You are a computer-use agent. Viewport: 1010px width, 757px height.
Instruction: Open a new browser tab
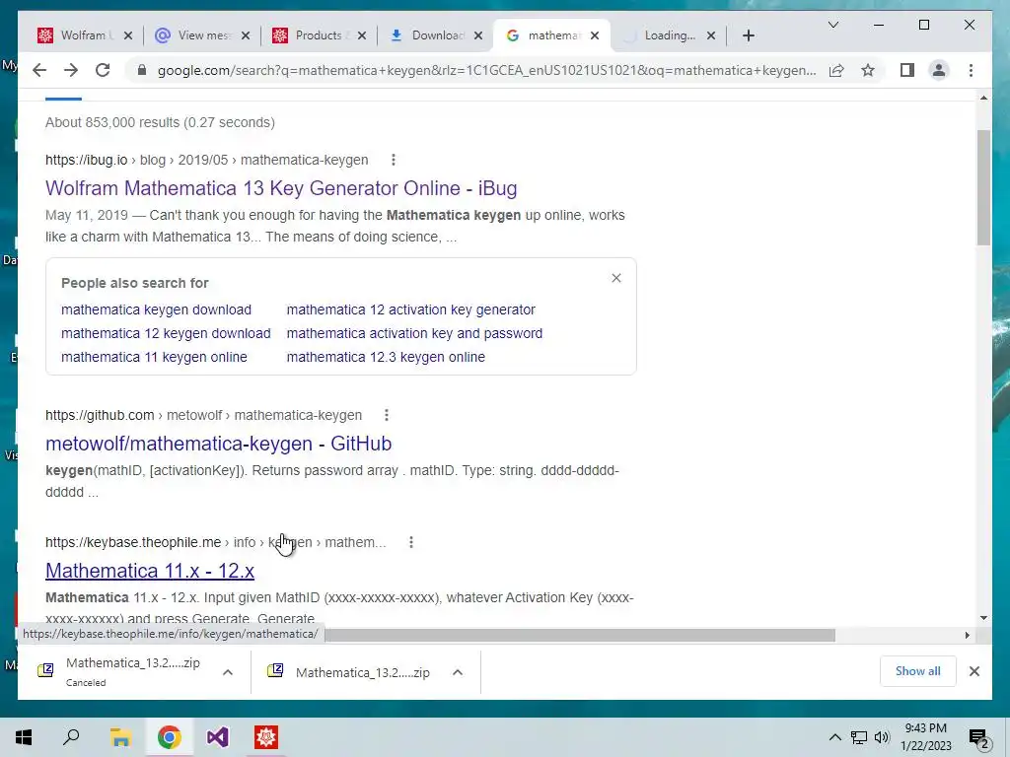pyautogui.click(x=748, y=35)
